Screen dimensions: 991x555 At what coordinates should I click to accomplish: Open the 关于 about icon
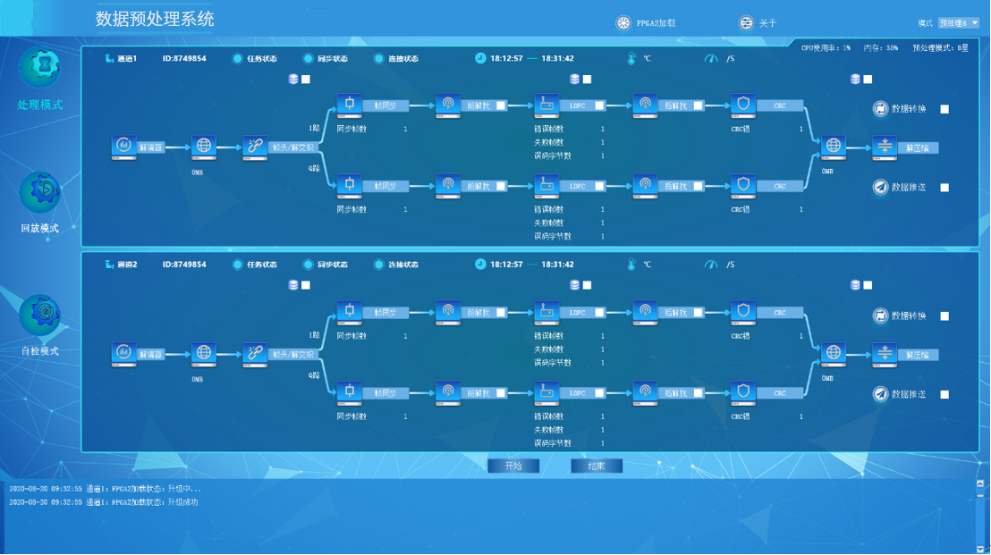746,23
